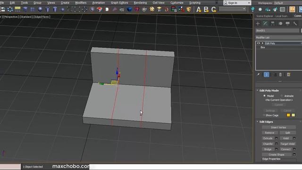Enable the Show Cage checkbox
302x170 pixels.
pyautogui.click(x=264, y=115)
